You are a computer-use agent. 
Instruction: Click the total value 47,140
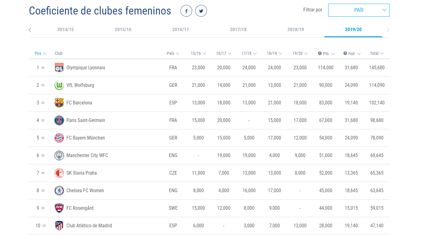(x=377, y=225)
